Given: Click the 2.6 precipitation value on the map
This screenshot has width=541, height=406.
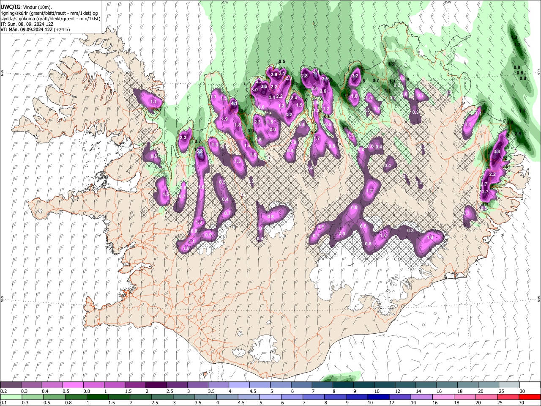Looking at the screenshot, I should (x=323, y=91).
